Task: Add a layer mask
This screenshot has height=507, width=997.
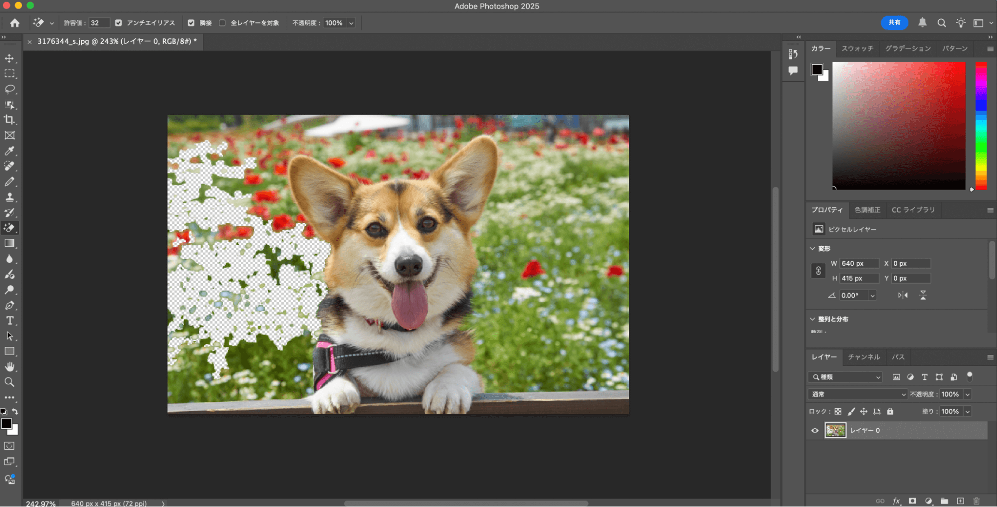Action: pyautogui.click(x=912, y=501)
